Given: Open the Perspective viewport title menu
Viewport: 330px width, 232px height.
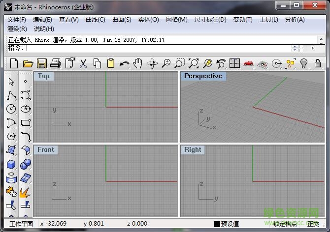Looking at the screenshot, I should point(203,76).
